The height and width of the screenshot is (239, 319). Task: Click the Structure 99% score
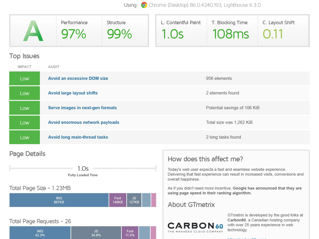coord(119,34)
